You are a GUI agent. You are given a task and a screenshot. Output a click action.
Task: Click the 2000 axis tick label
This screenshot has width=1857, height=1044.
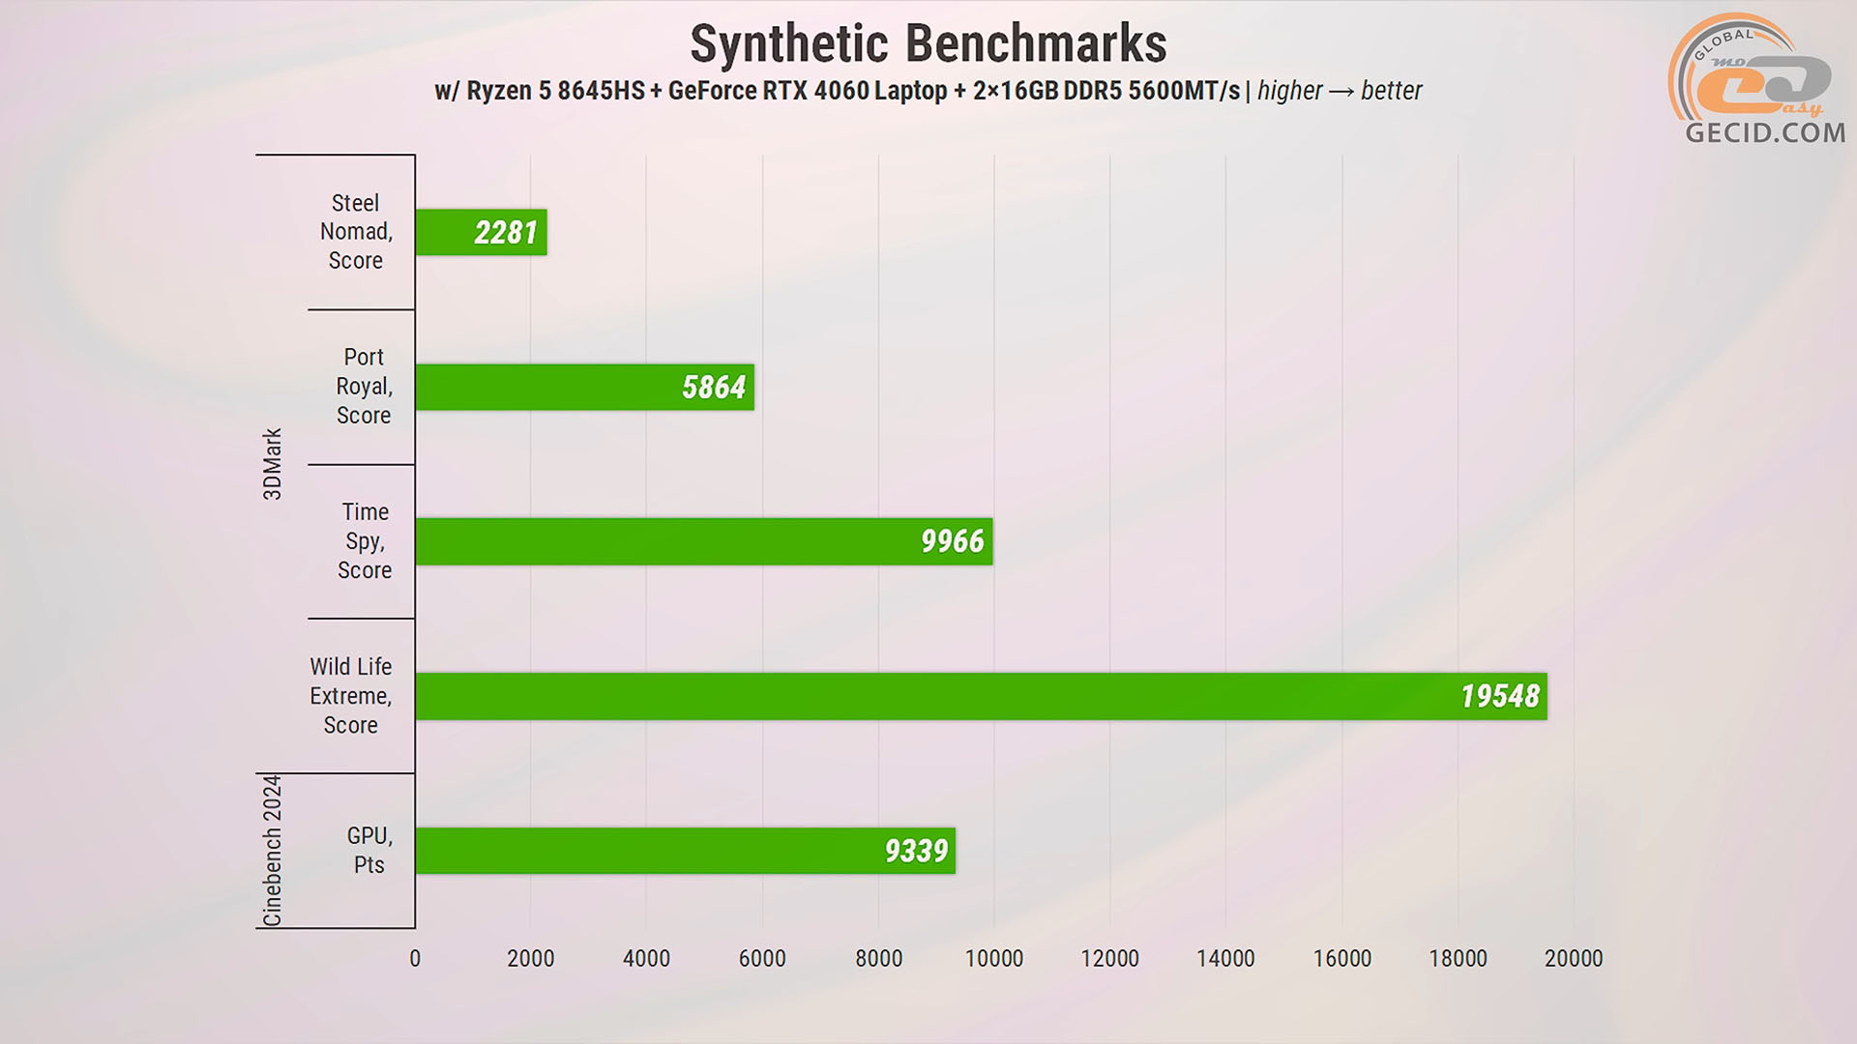click(531, 959)
